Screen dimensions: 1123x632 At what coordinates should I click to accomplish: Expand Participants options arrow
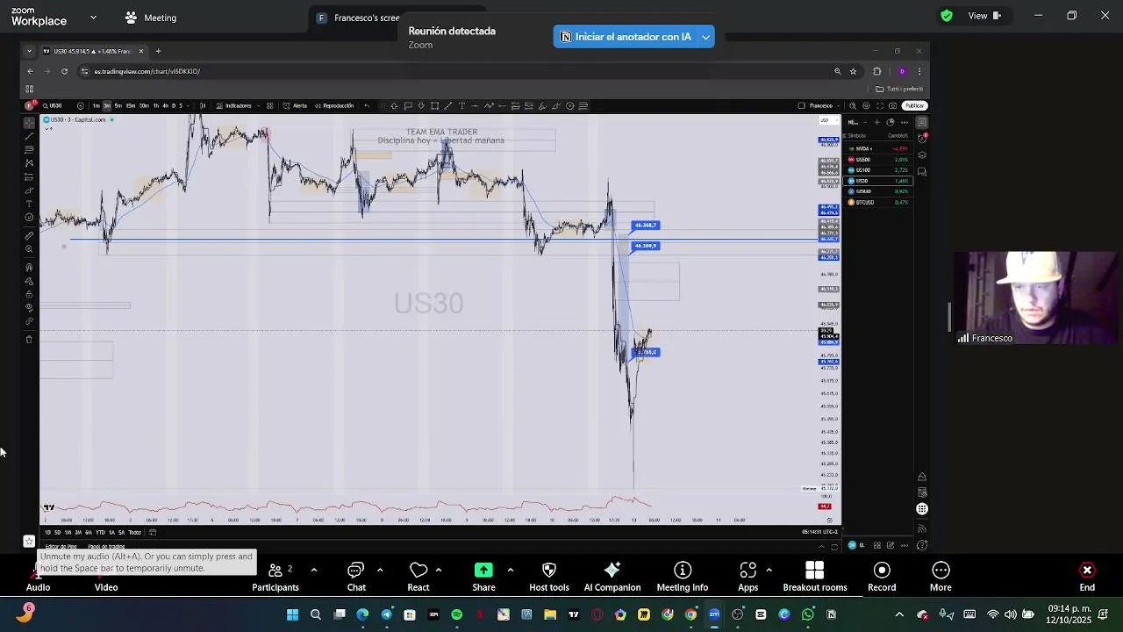tap(314, 571)
